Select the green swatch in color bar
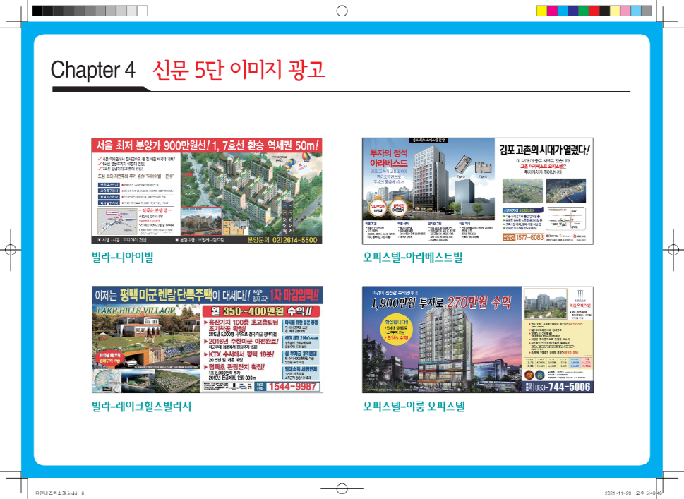 click(x=584, y=11)
